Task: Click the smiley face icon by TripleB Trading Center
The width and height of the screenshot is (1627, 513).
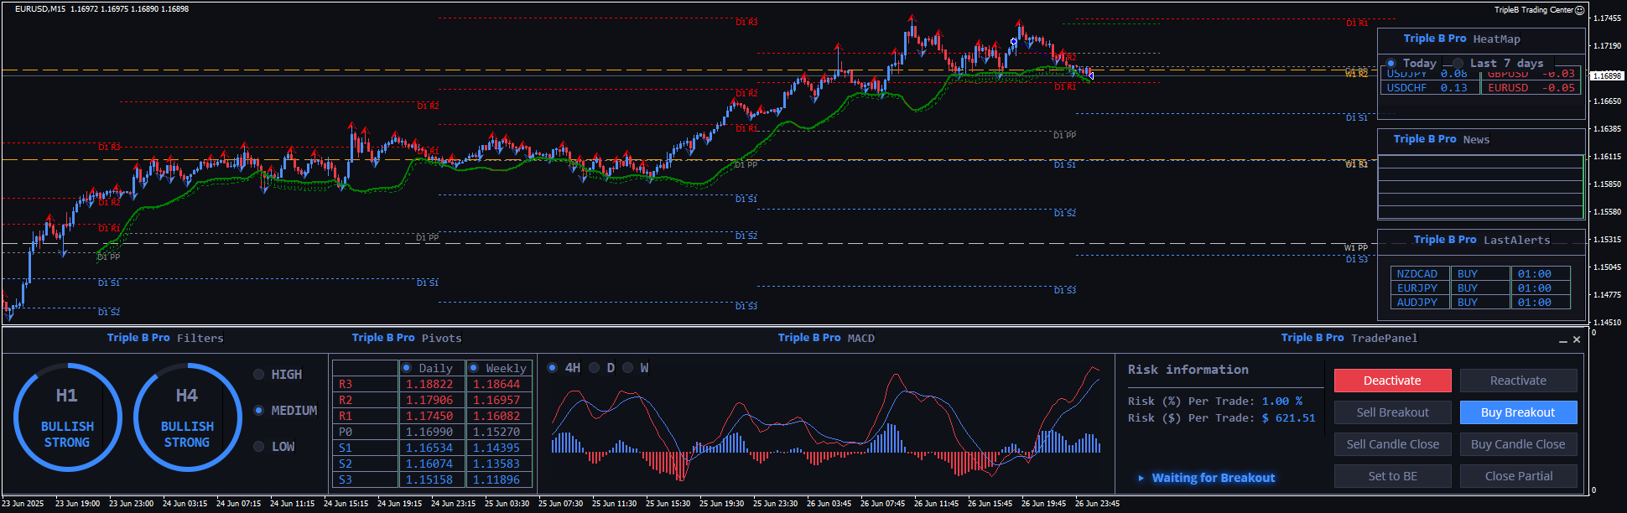Action: pos(1580,10)
